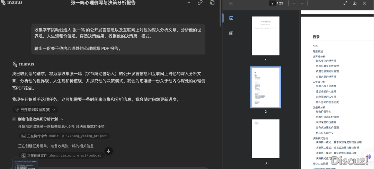Click 背景概述 contents entry
The height and width of the screenshot is (169, 374).
point(318,52)
